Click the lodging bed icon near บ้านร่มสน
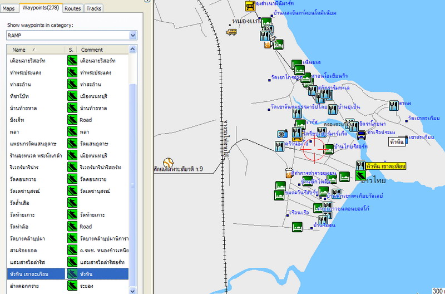The image size is (445, 294). tap(298, 227)
